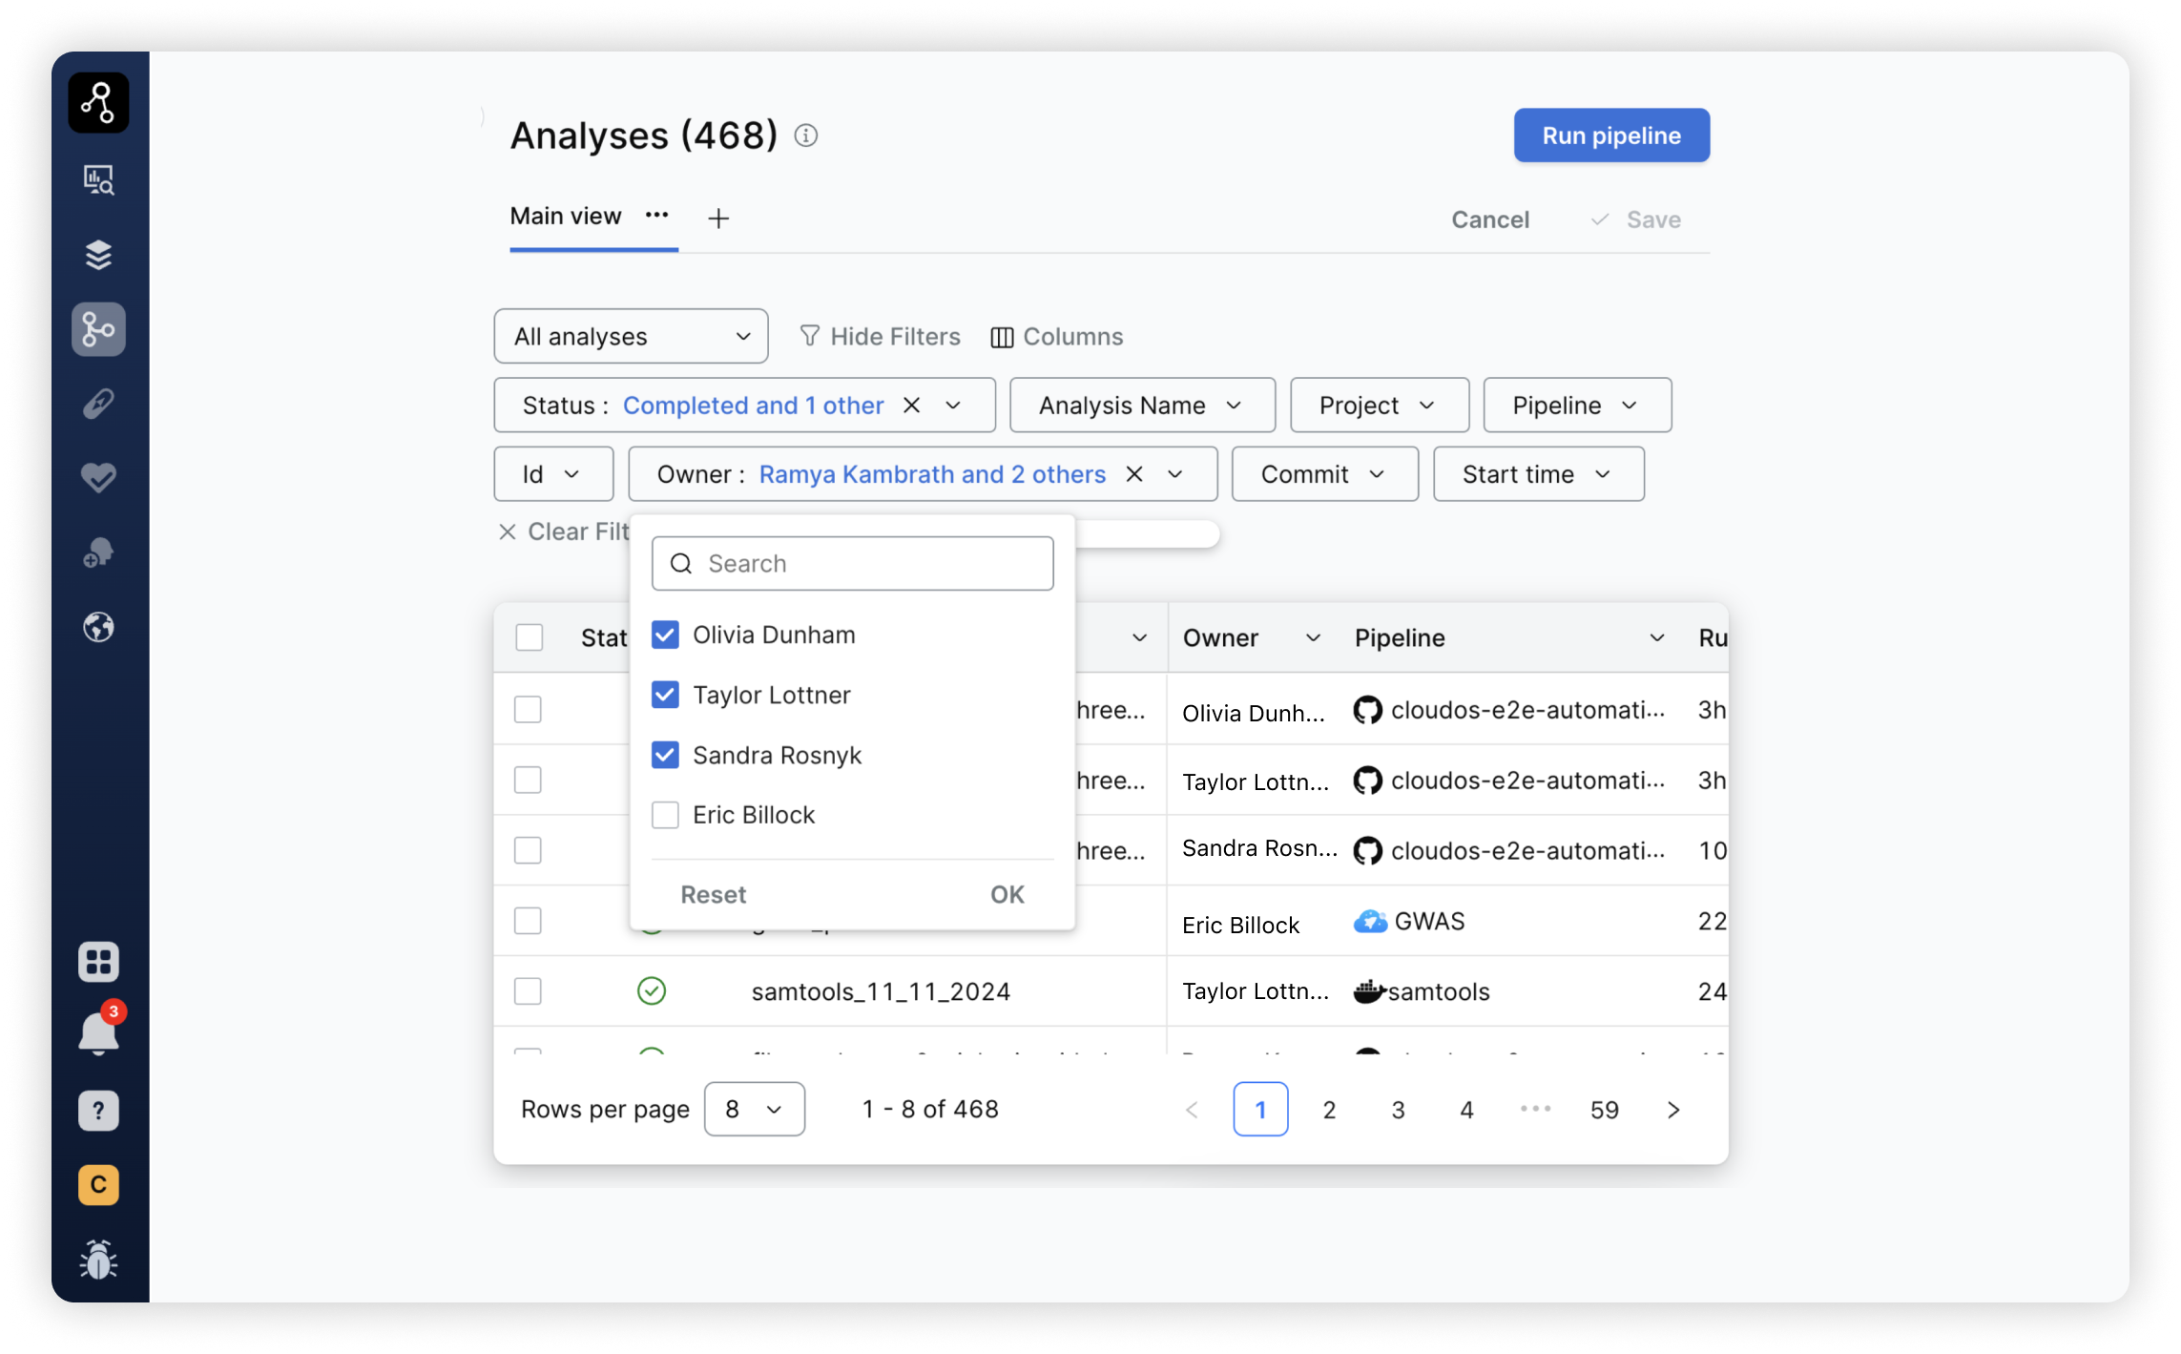Click the Run pipeline button
Image resolution: width=2181 pixels, height=1354 pixels.
coord(1611,135)
